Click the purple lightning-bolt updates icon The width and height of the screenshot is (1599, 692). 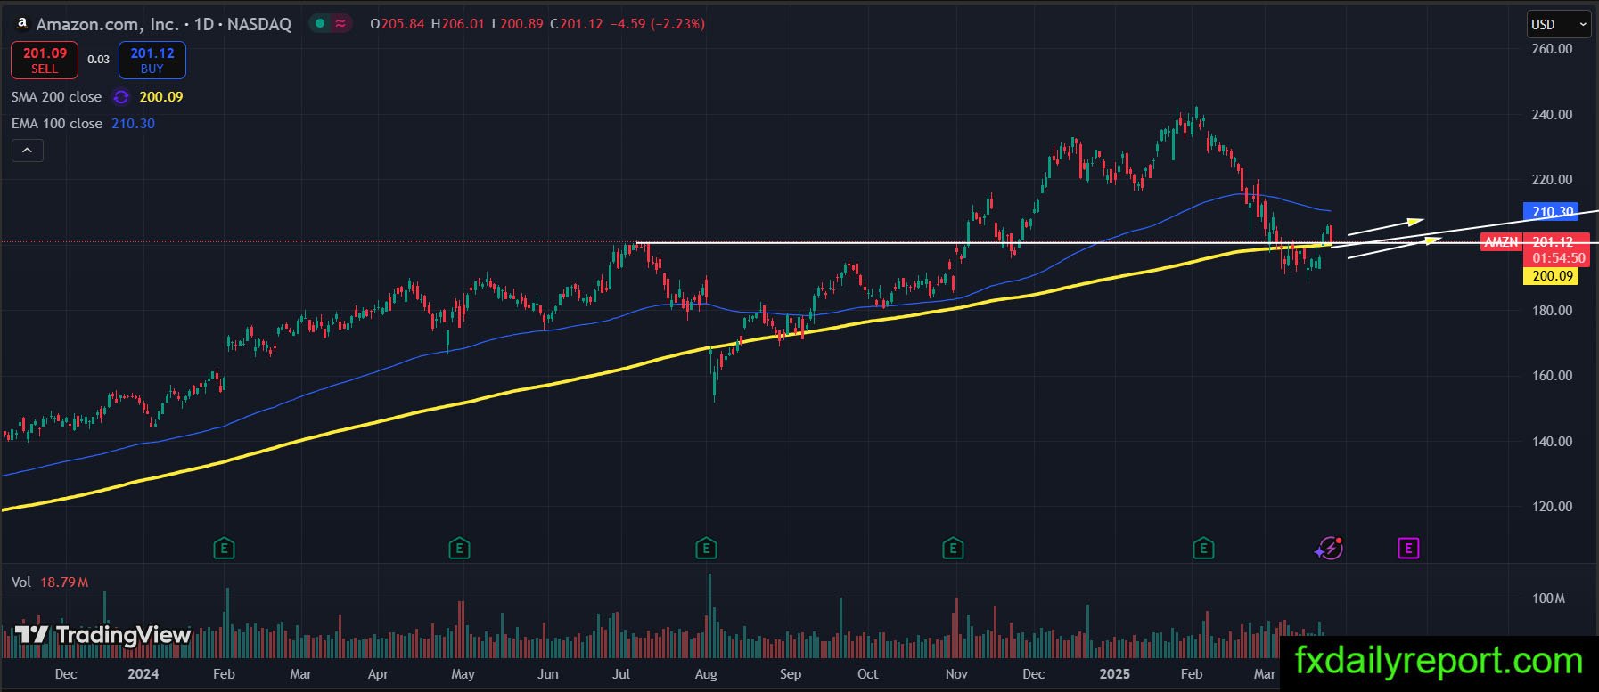point(1329,549)
